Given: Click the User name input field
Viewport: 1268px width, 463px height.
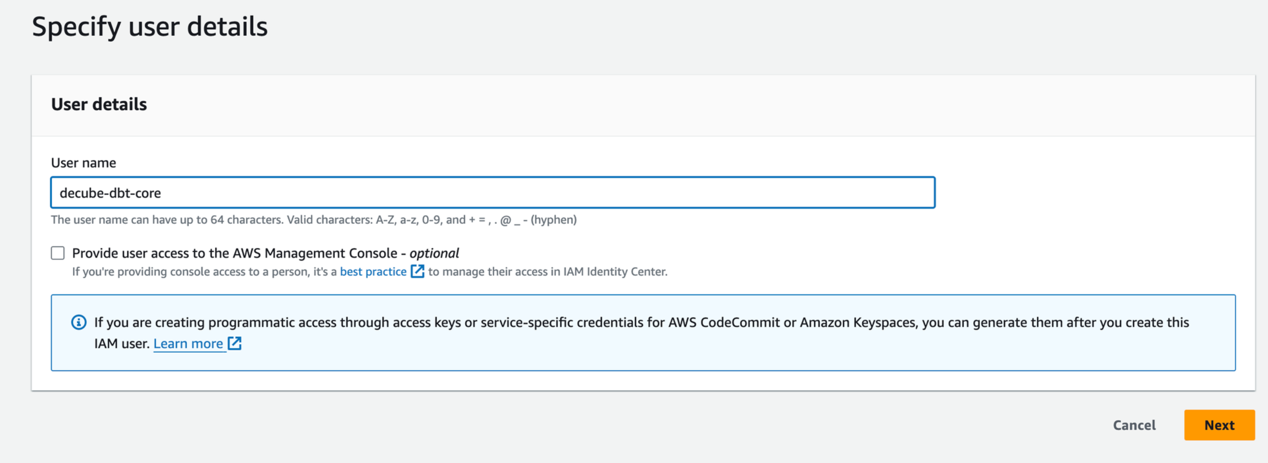Looking at the screenshot, I should pos(492,193).
